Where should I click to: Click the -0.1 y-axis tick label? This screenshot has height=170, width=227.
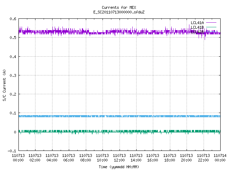(x=12, y=151)
